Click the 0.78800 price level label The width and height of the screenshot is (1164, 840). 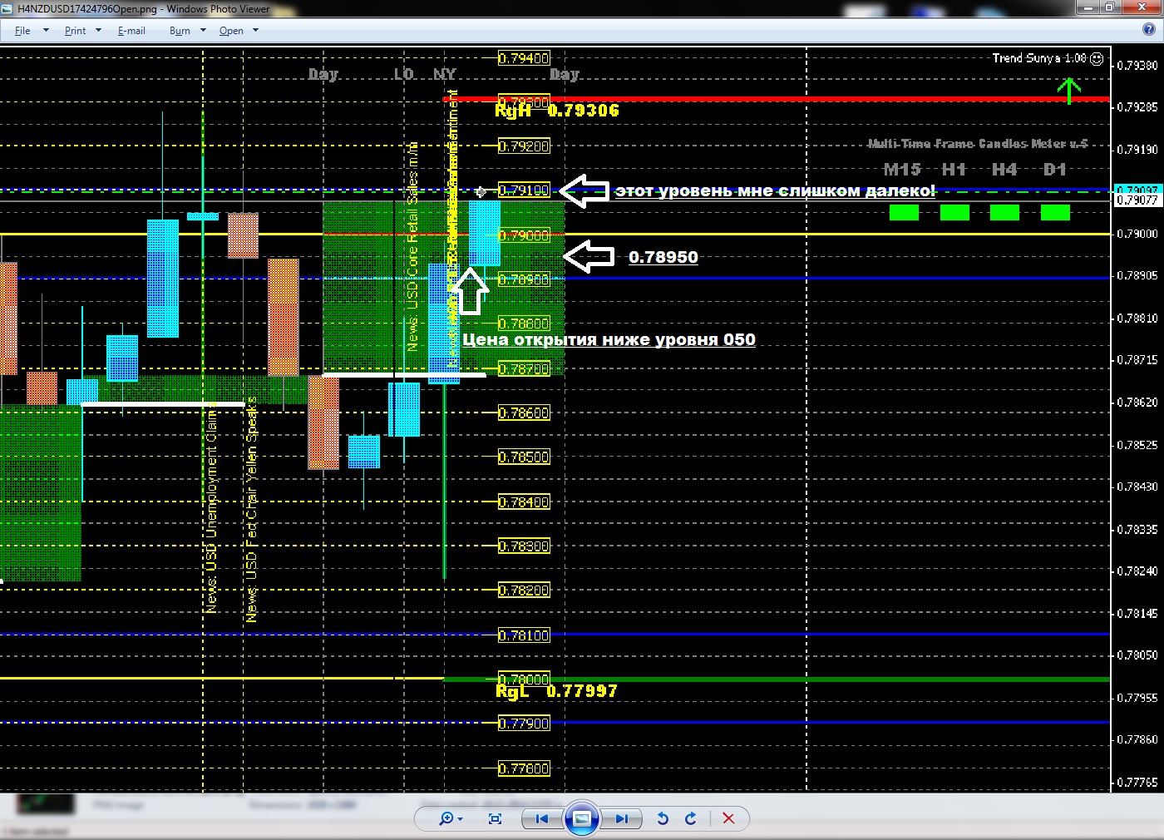[x=524, y=324]
